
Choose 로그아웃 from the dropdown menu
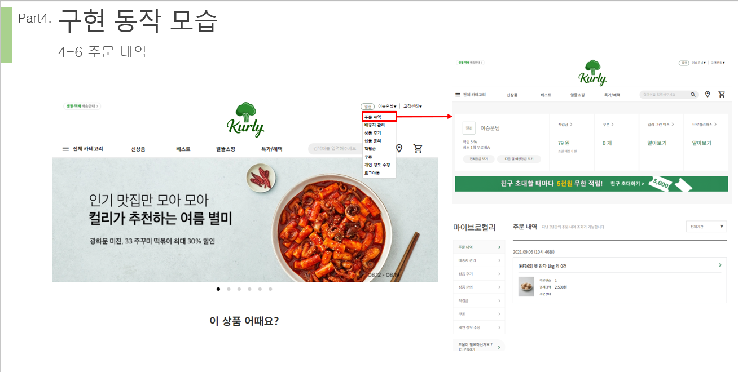click(372, 173)
